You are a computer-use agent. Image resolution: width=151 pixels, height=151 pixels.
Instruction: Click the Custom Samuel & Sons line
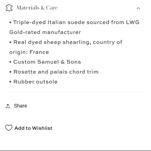(45, 62)
